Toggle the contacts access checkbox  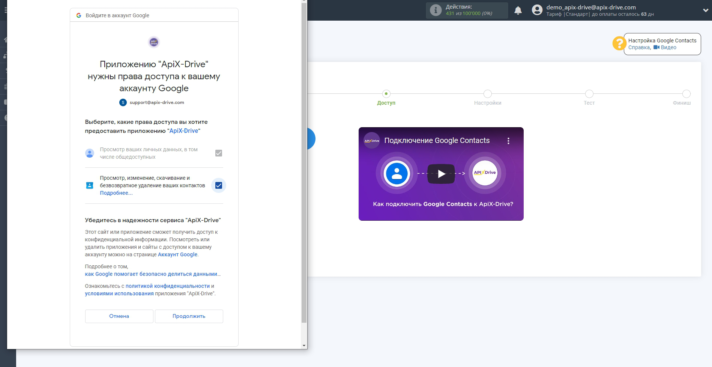pos(219,185)
